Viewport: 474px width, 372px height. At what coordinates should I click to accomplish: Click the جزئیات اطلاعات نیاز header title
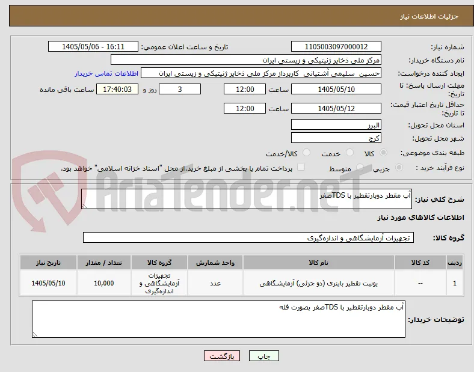(429, 16)
